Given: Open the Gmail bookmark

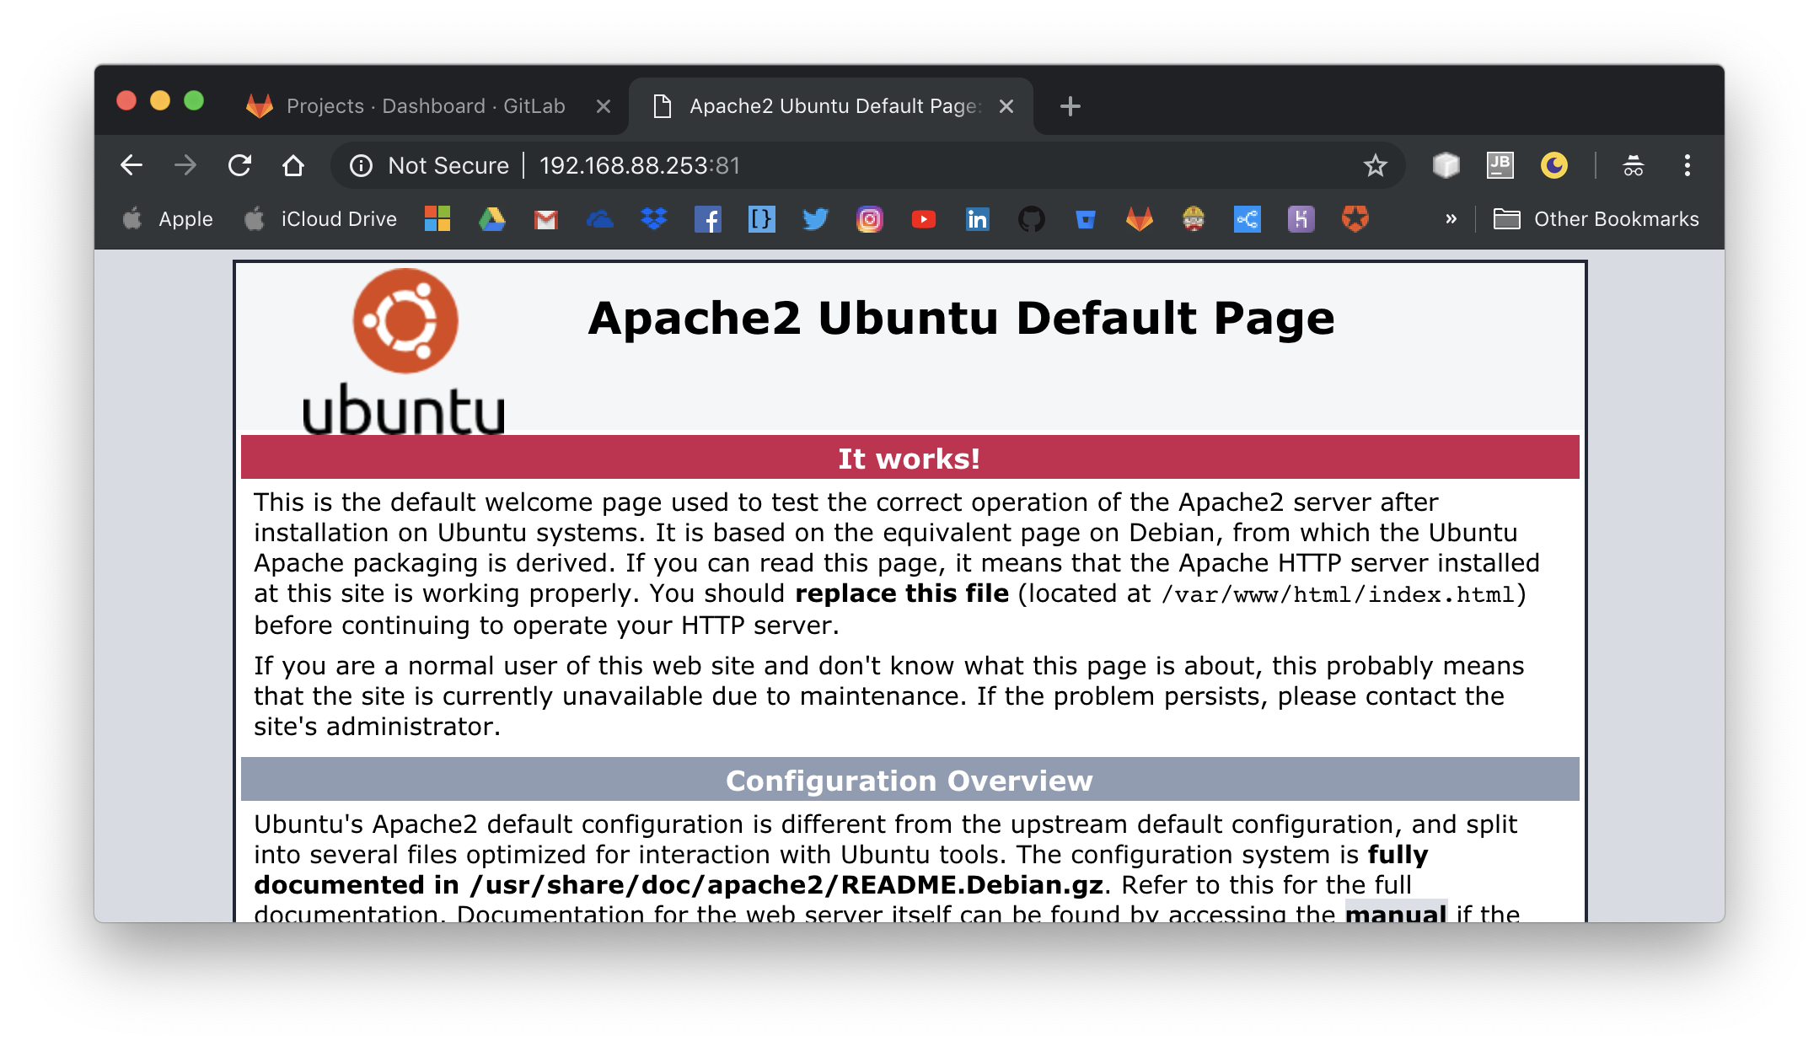Looking at the screenshot, I should 546,220.
